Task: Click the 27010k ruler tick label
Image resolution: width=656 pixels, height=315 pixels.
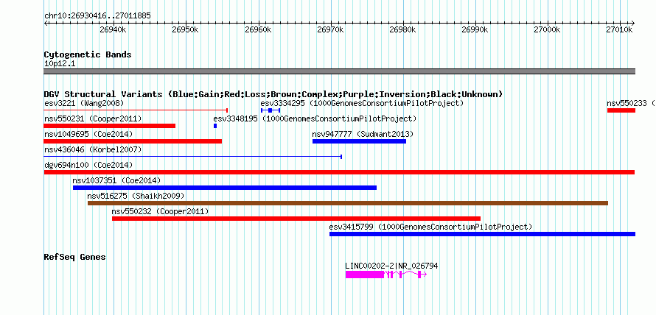Action: (620, 29)
